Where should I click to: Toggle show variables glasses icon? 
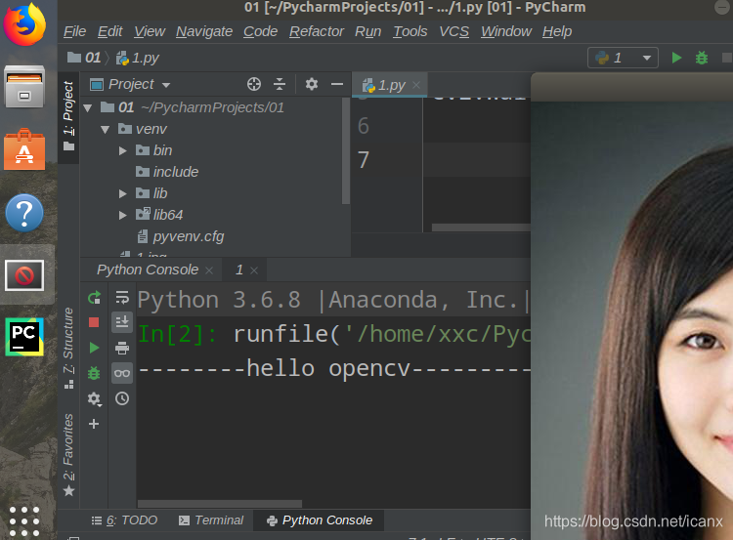click(122, 373)
